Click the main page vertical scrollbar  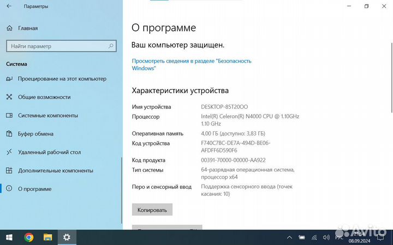(391, 78)
